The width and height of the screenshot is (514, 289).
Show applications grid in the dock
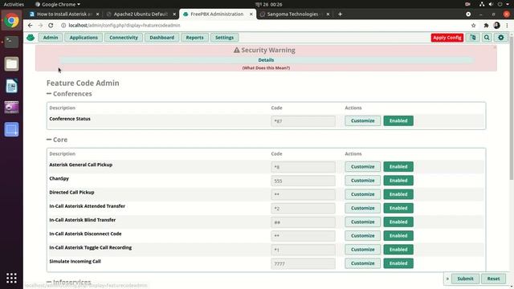[11, 278]
